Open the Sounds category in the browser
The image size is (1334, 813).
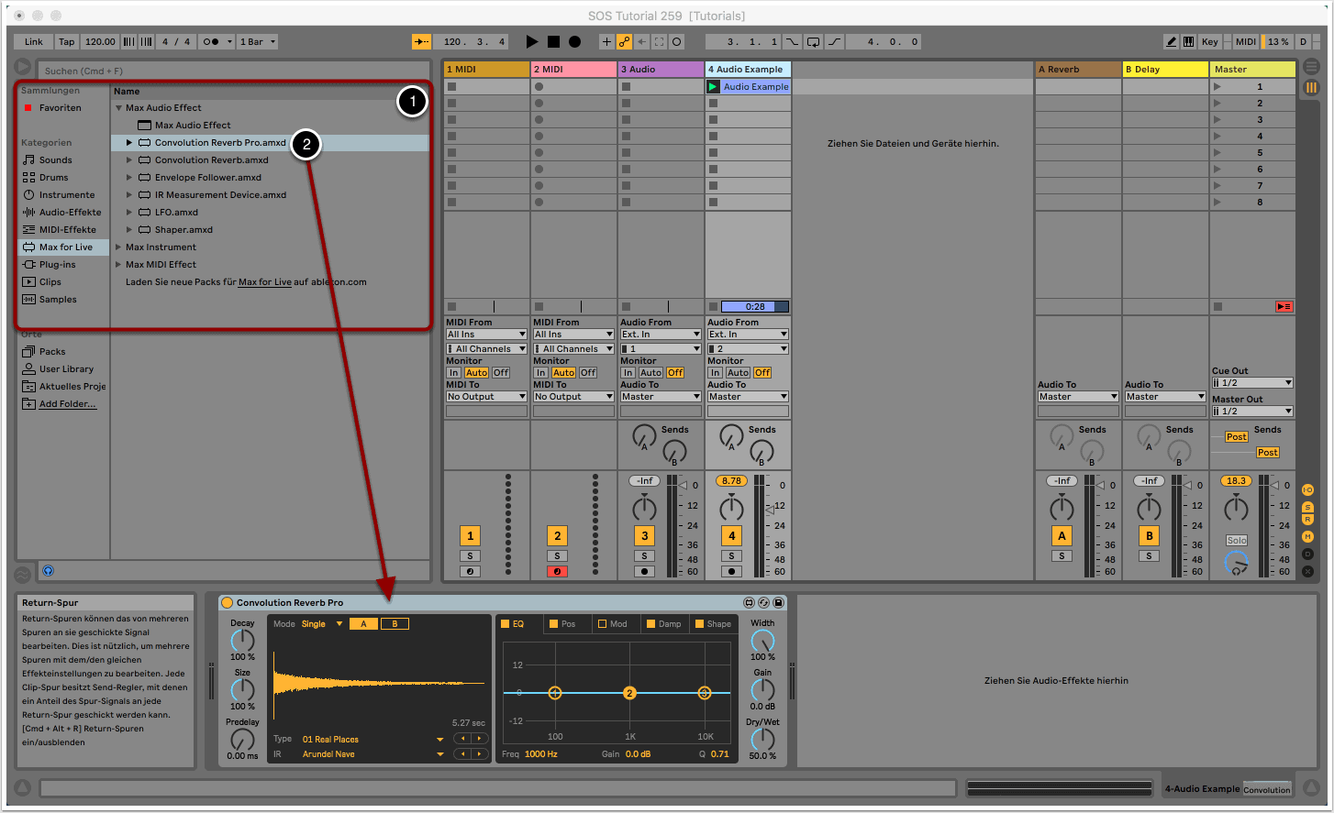(57, 159)
